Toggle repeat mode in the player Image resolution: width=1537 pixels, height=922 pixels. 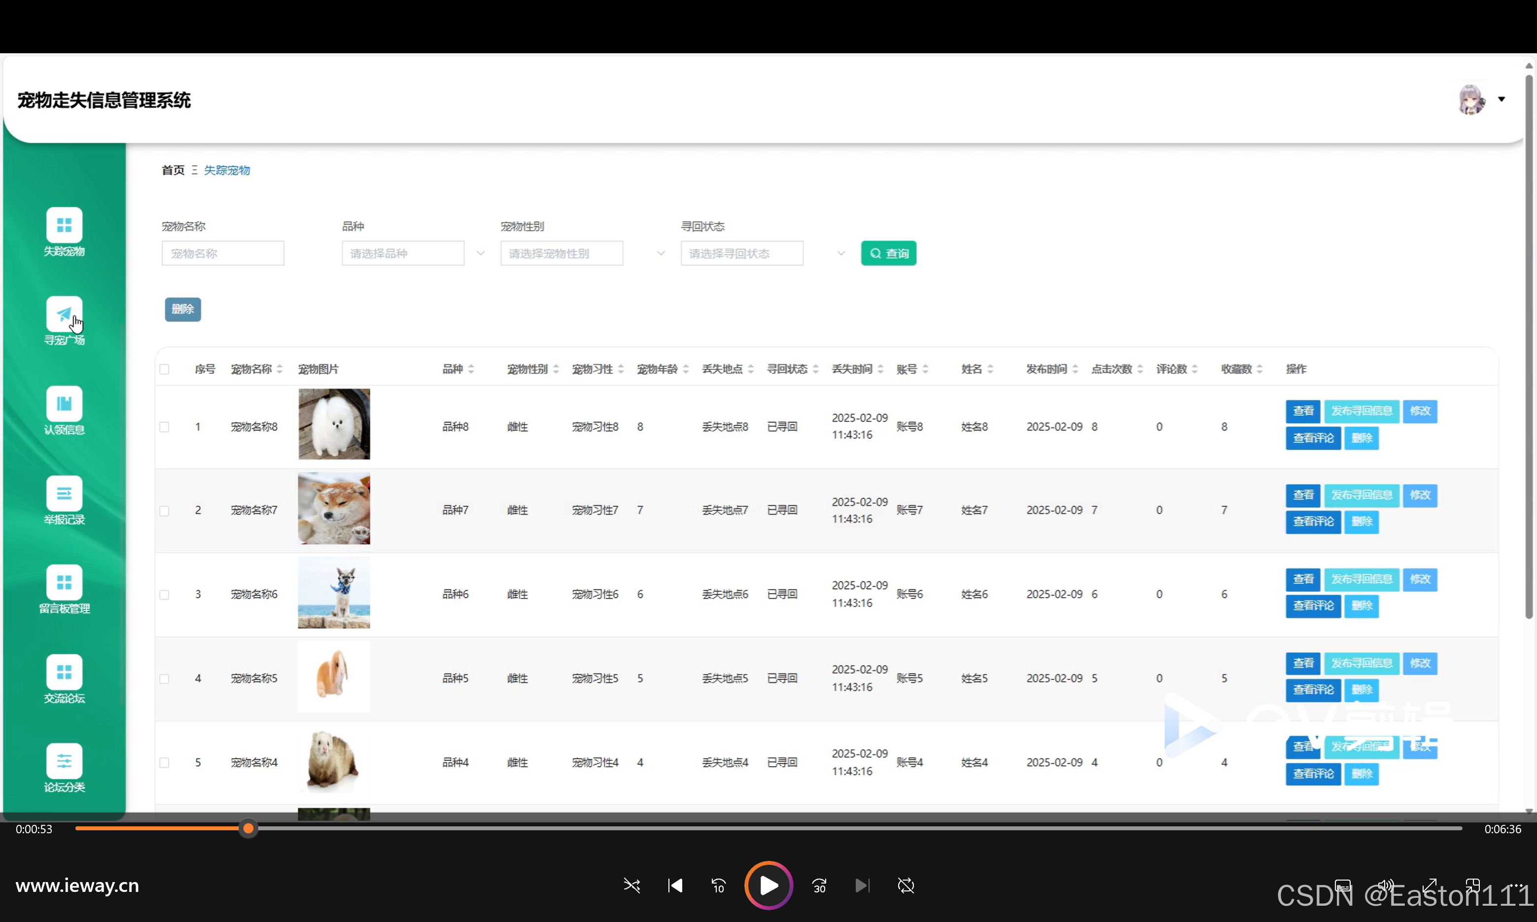tap(906, 886)
